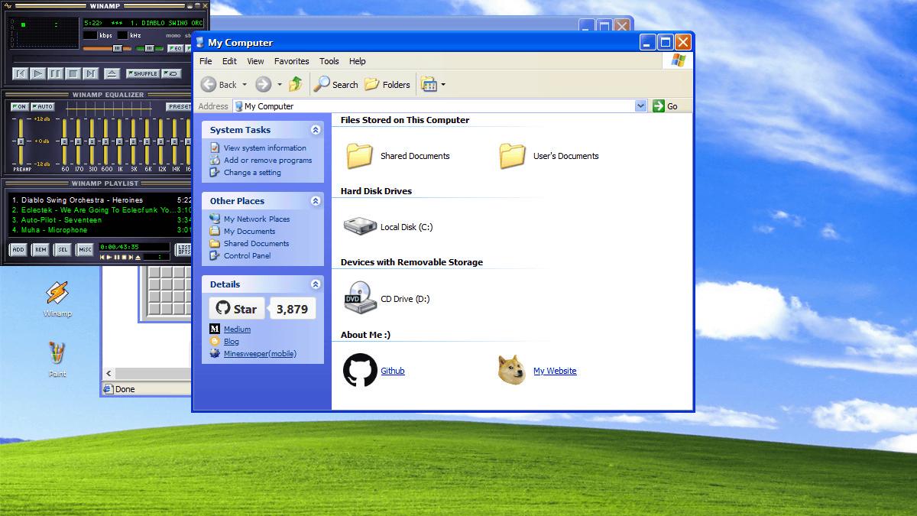Toggle Winamp shuffle mode

(x=143, y=73)
